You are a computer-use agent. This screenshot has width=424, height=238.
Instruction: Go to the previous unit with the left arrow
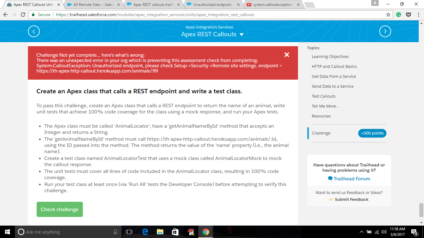[x=34, y=31]
